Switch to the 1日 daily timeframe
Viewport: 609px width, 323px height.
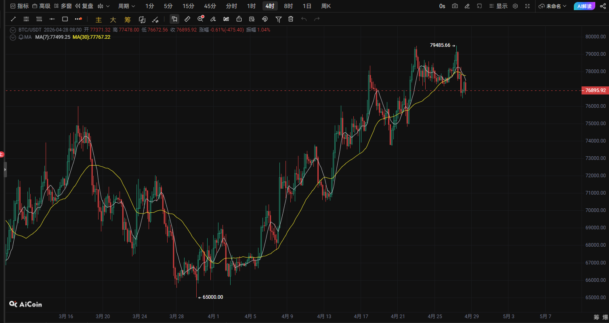(x=307, y=6)
